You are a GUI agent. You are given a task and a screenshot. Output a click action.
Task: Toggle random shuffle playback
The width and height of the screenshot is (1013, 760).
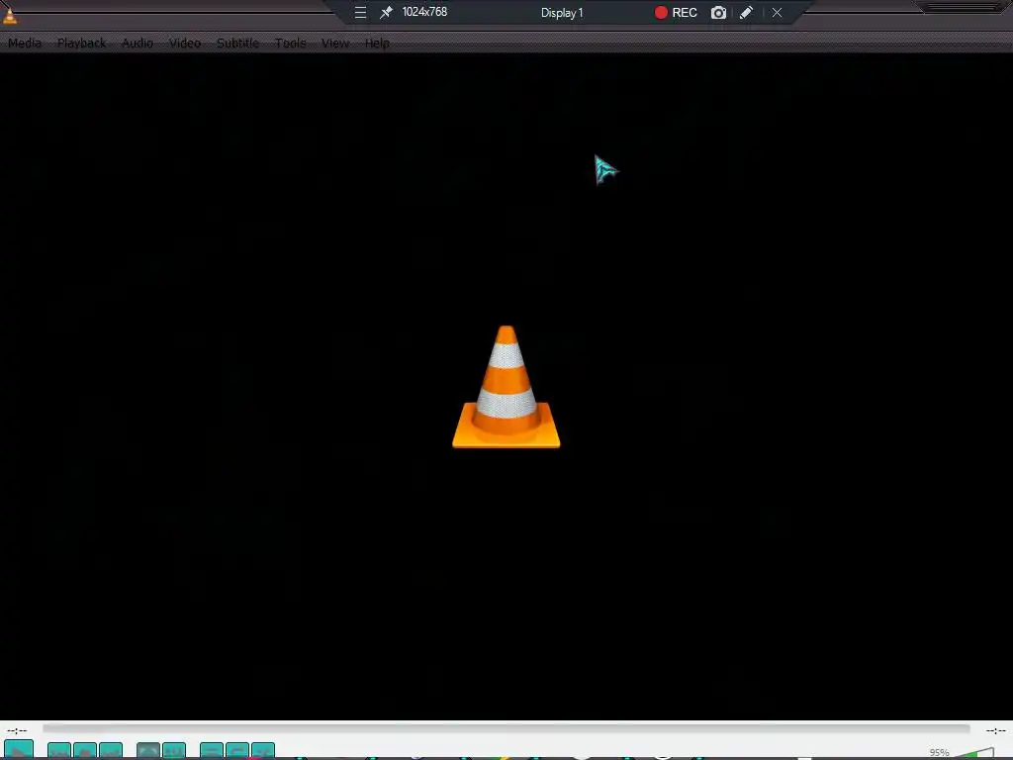tap(263, 751)
